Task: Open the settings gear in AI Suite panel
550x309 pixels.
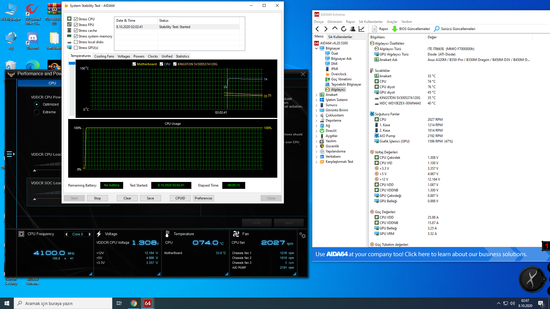Action: 302,235
